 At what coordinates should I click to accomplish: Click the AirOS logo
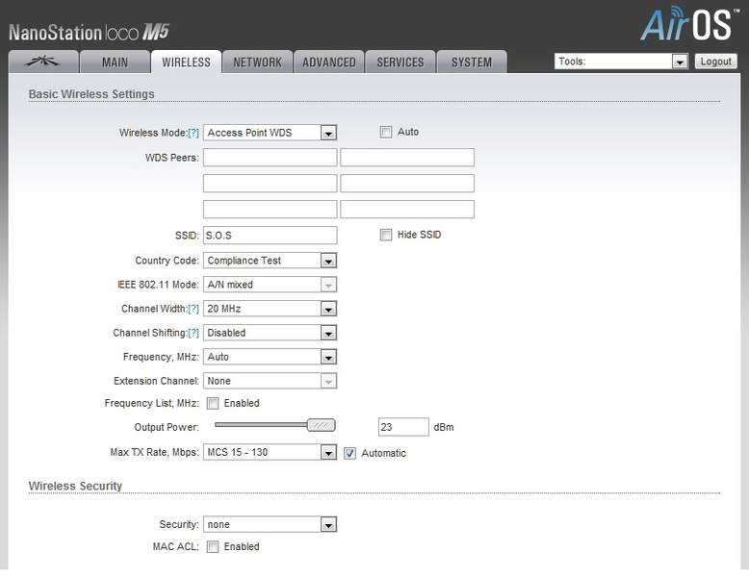point(688,24)
